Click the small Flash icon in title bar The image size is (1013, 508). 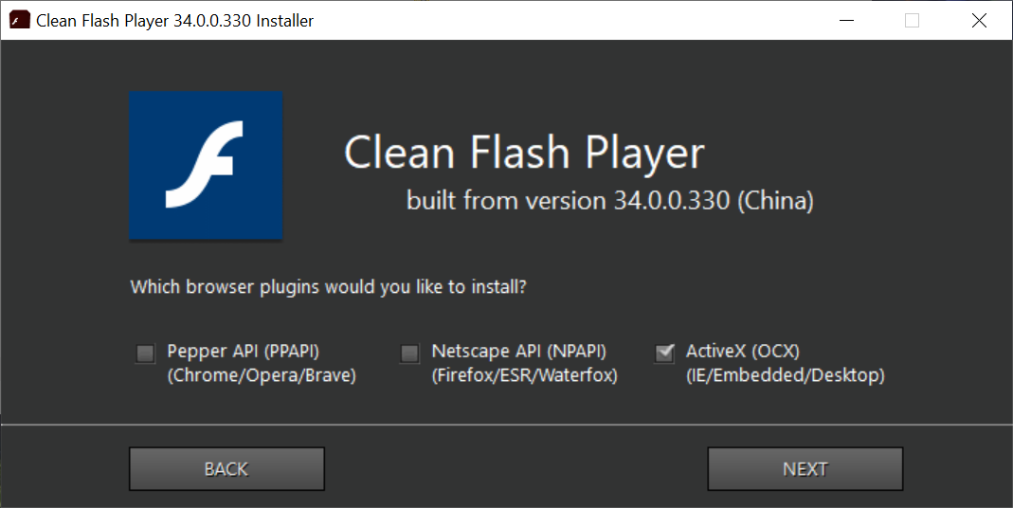click(19, 20)
